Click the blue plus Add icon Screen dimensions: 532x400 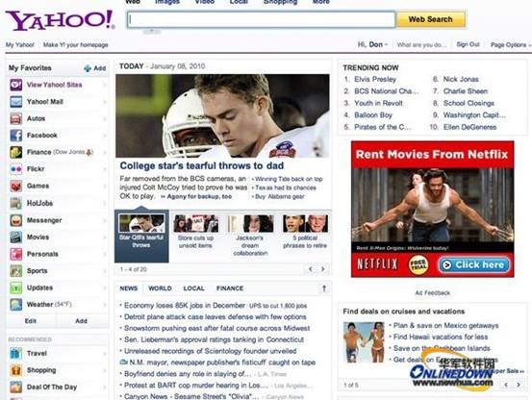pos(88,68)
